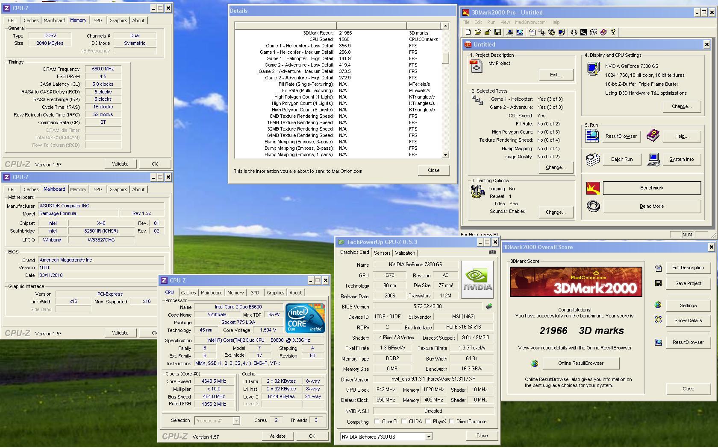Viewport: 718px width, 448px height.
Task: Click GPU-Z Name field NVIDIA GeForce 7300 GS
Action: pyautogui.click(x=415, y=265)
